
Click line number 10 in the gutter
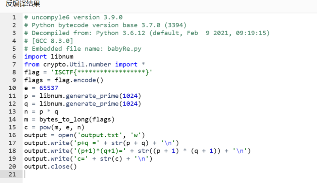coord(12,88)
